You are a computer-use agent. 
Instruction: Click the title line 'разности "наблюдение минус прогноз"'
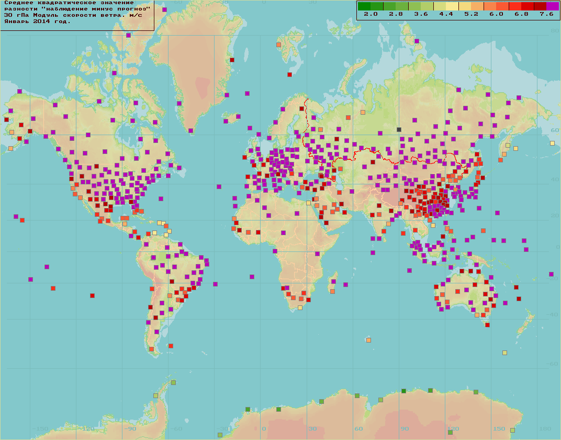(x=77, y=8)
